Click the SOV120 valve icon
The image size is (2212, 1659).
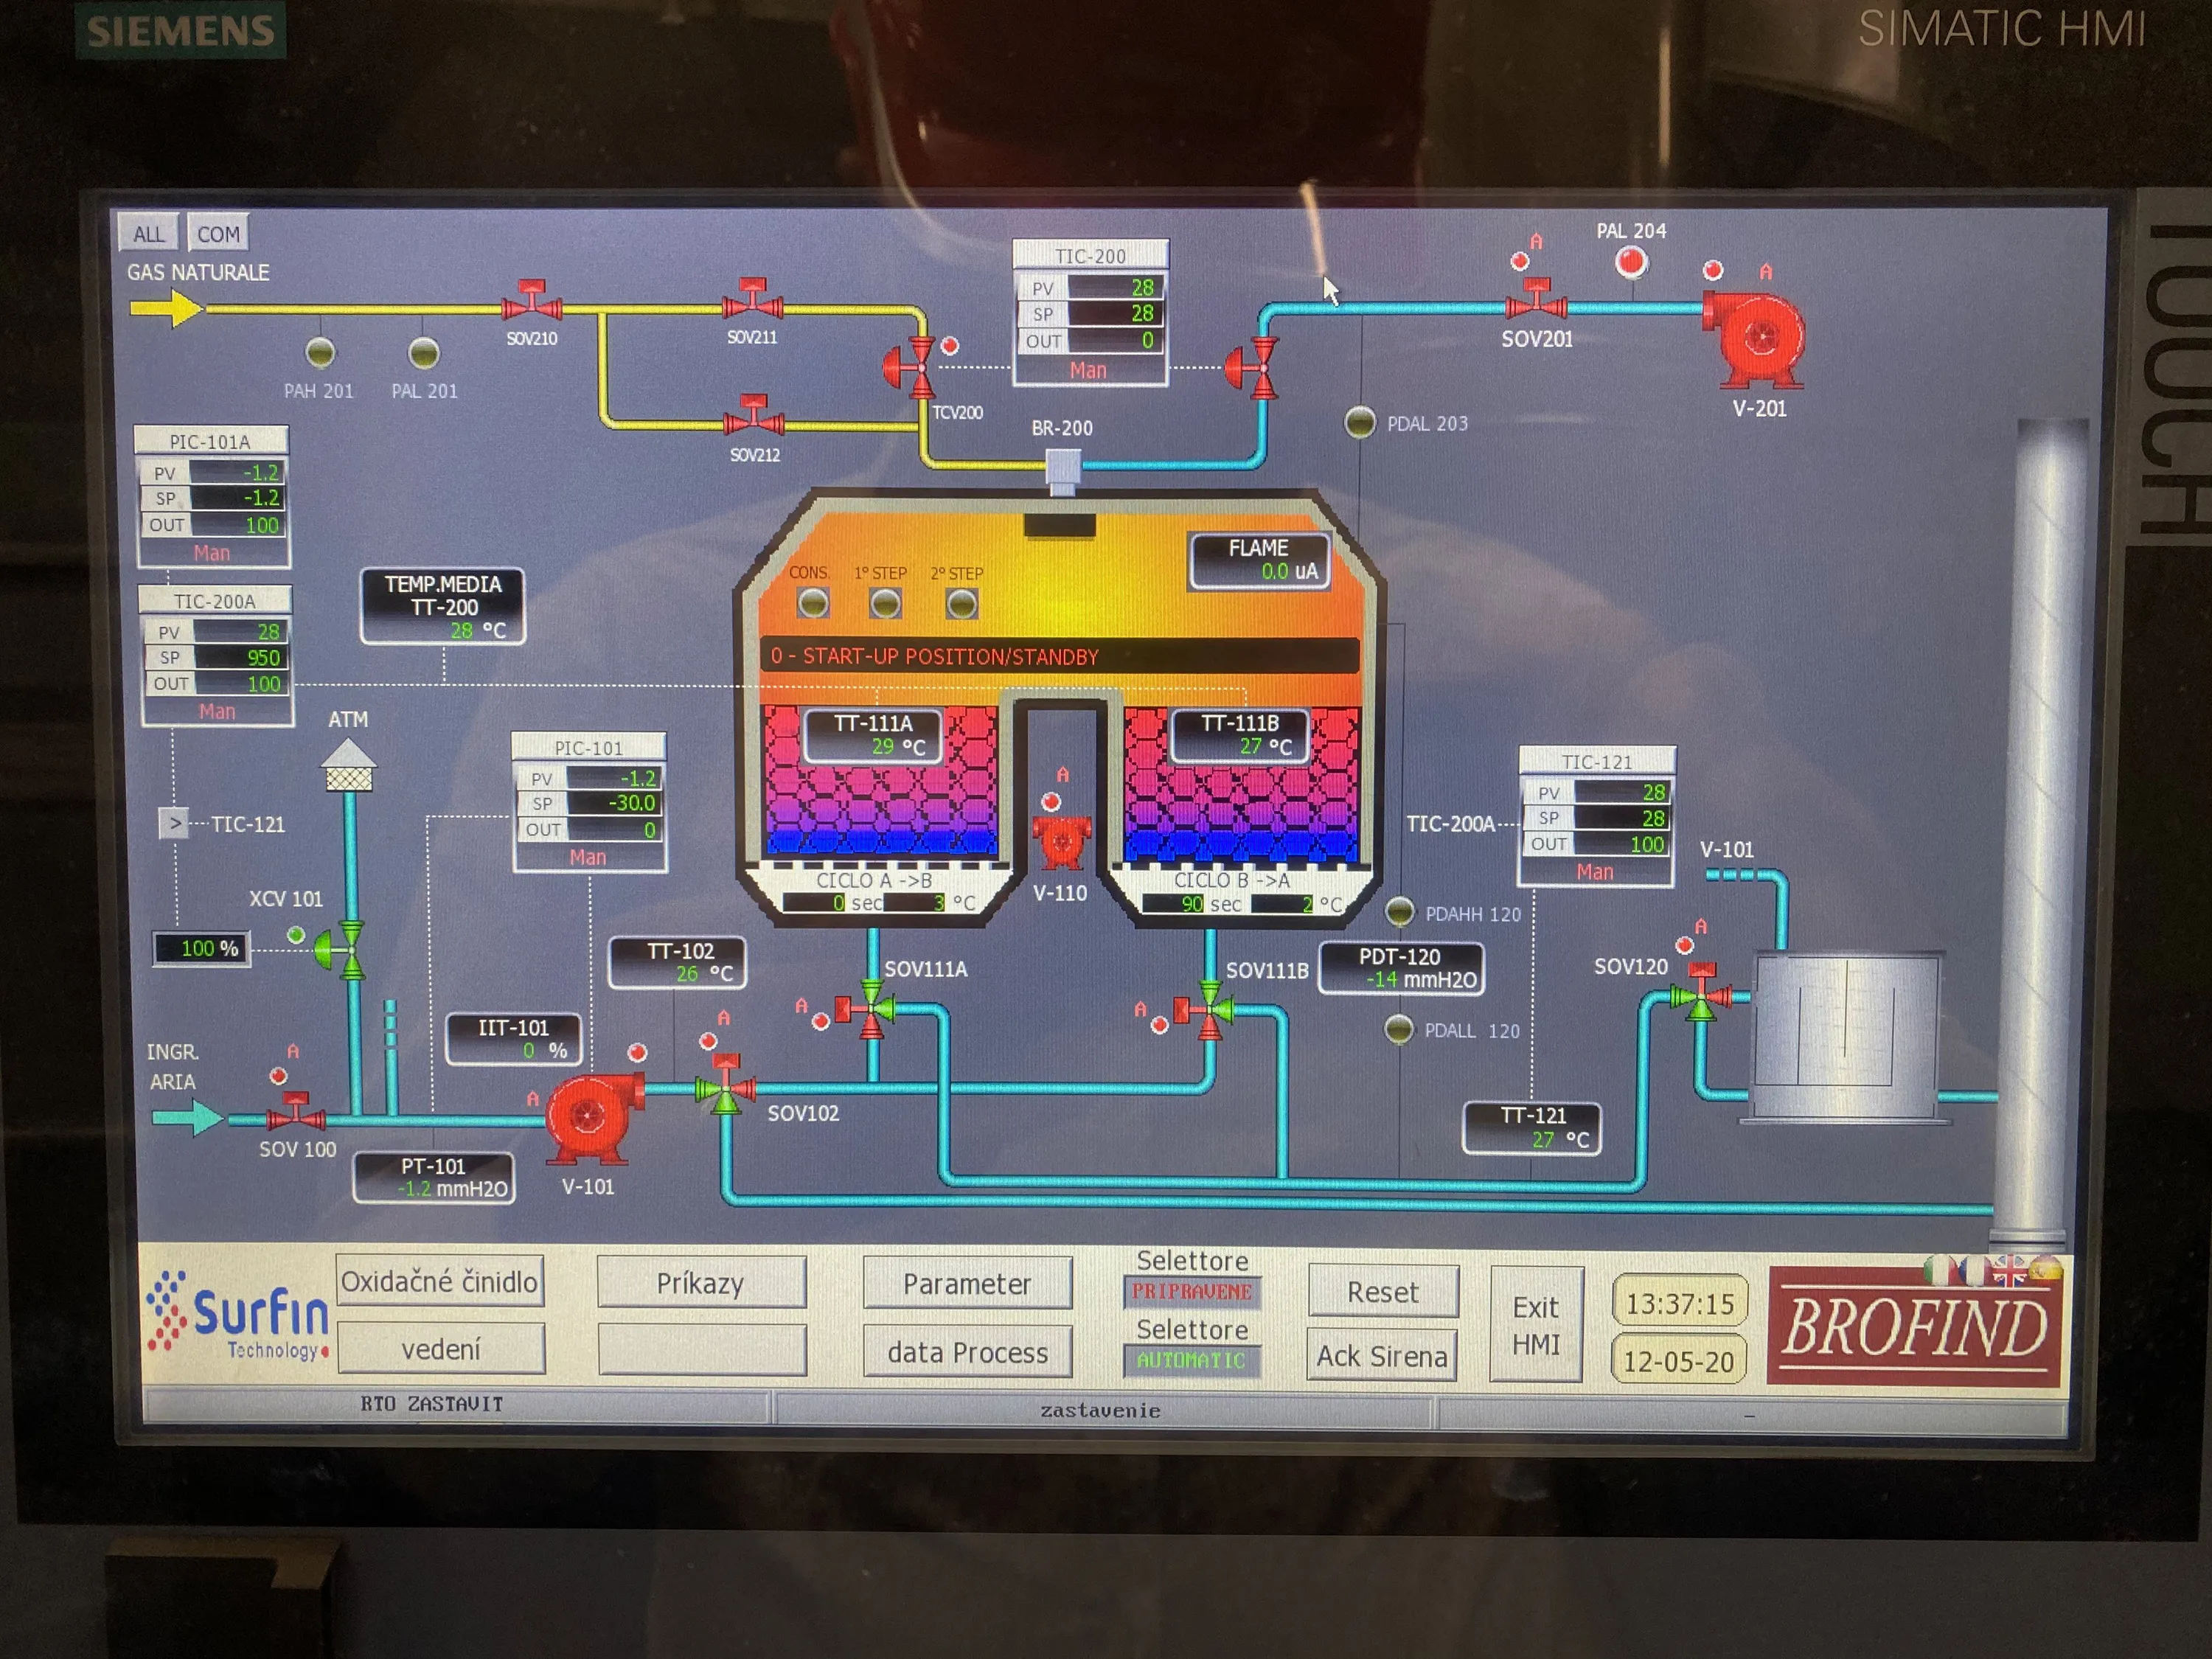pos(1700,992)
